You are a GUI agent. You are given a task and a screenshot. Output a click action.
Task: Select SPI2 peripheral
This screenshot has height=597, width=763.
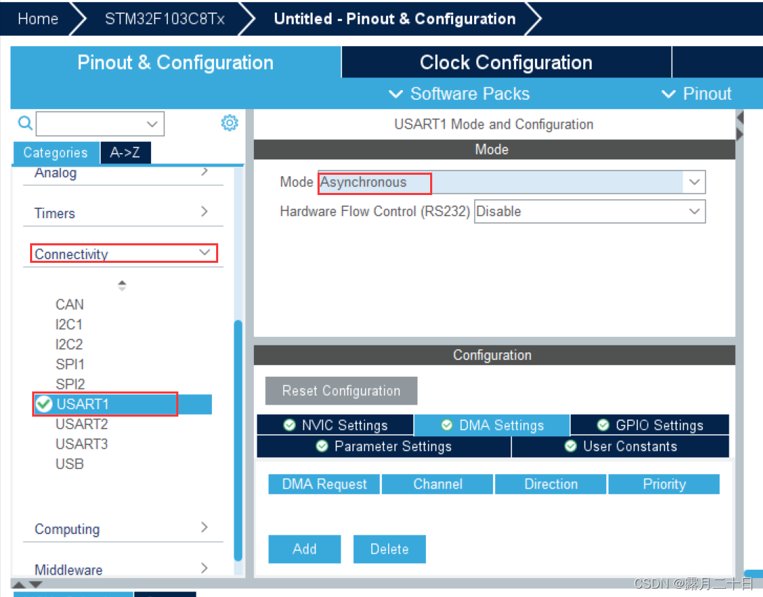(70, 384)
